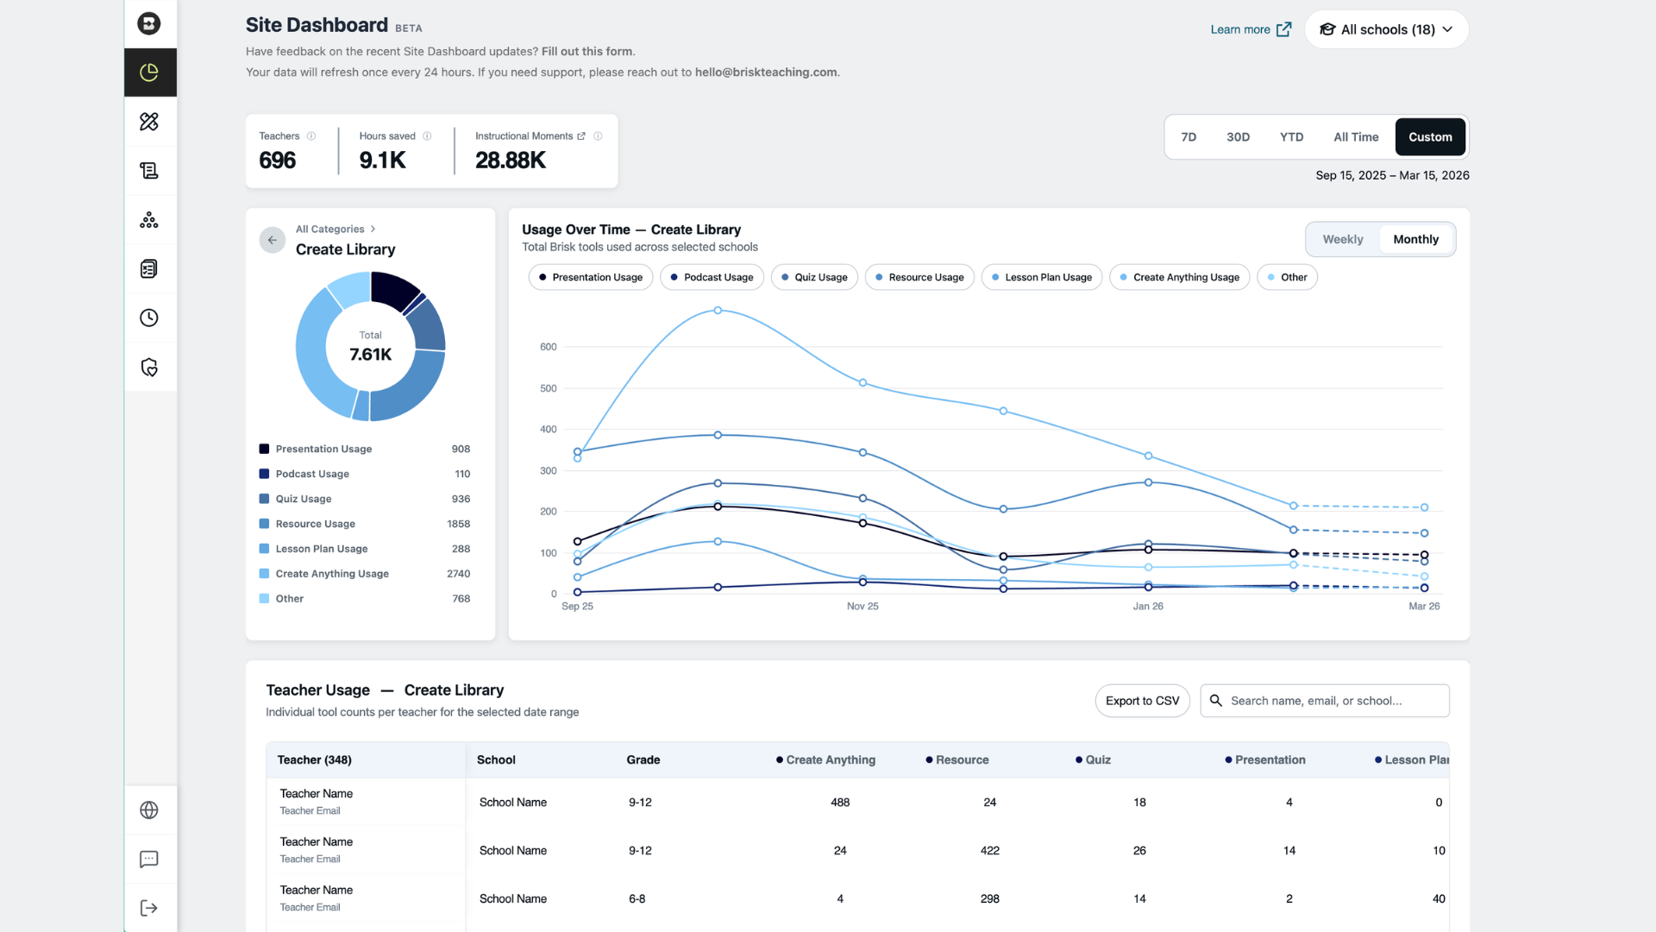
Task: Click the Export to CSV button
Action: (1142, 701)
